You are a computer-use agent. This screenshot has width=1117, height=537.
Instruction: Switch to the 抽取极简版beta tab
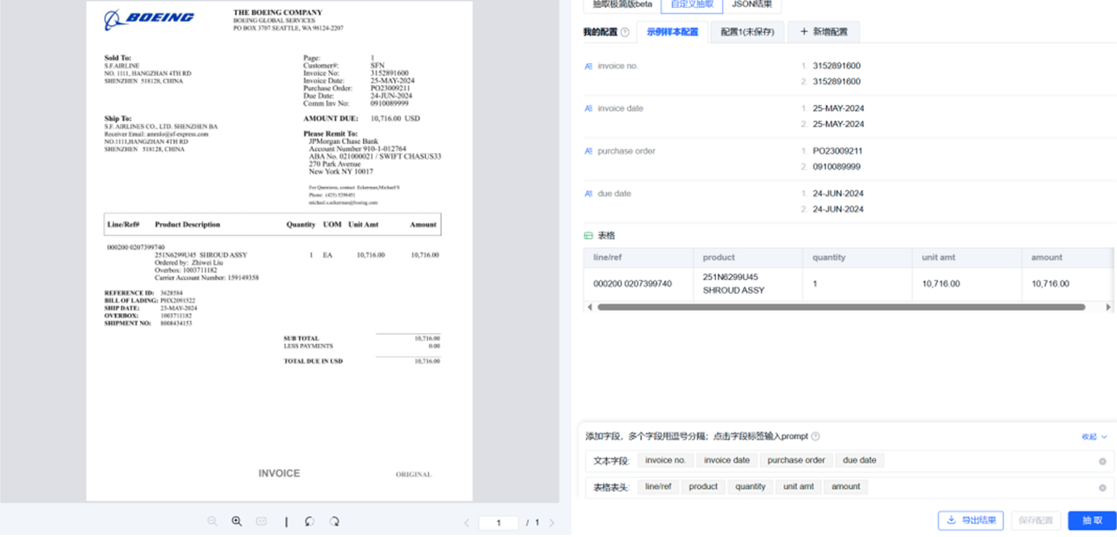point(622,5)
